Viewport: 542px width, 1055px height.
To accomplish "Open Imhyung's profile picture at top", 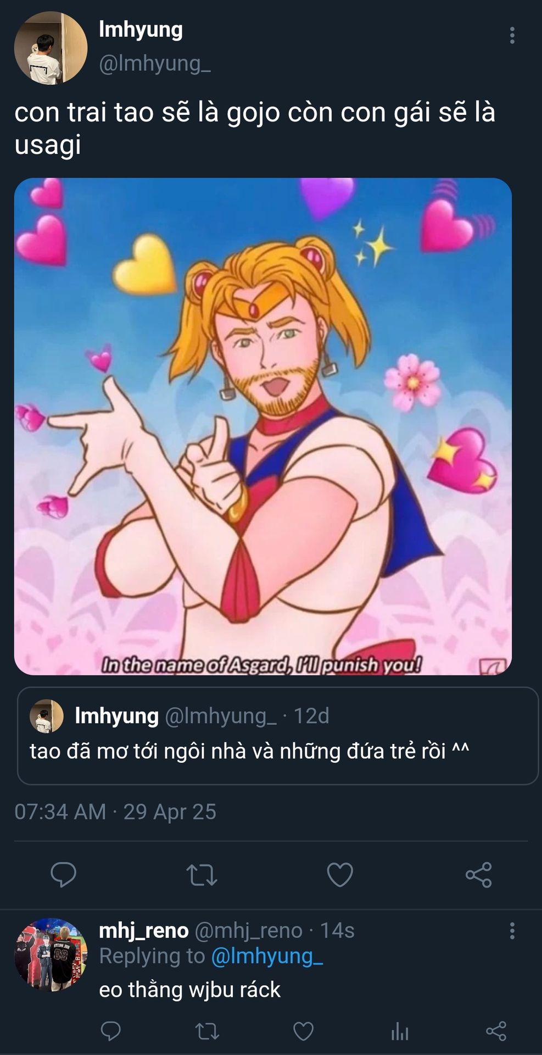I will coord(51,48).
